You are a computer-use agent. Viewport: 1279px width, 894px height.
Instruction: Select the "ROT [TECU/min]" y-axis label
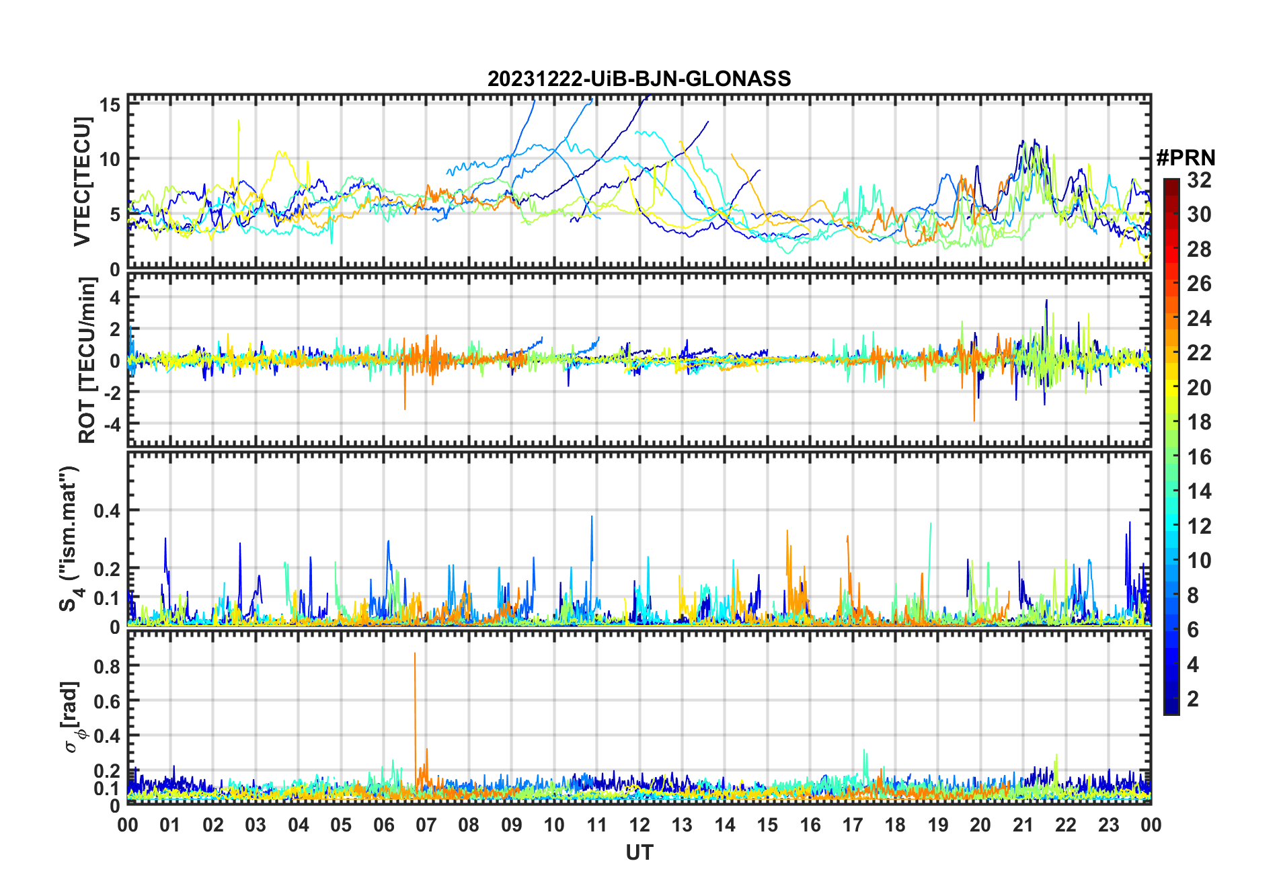(x=87, y=360)
